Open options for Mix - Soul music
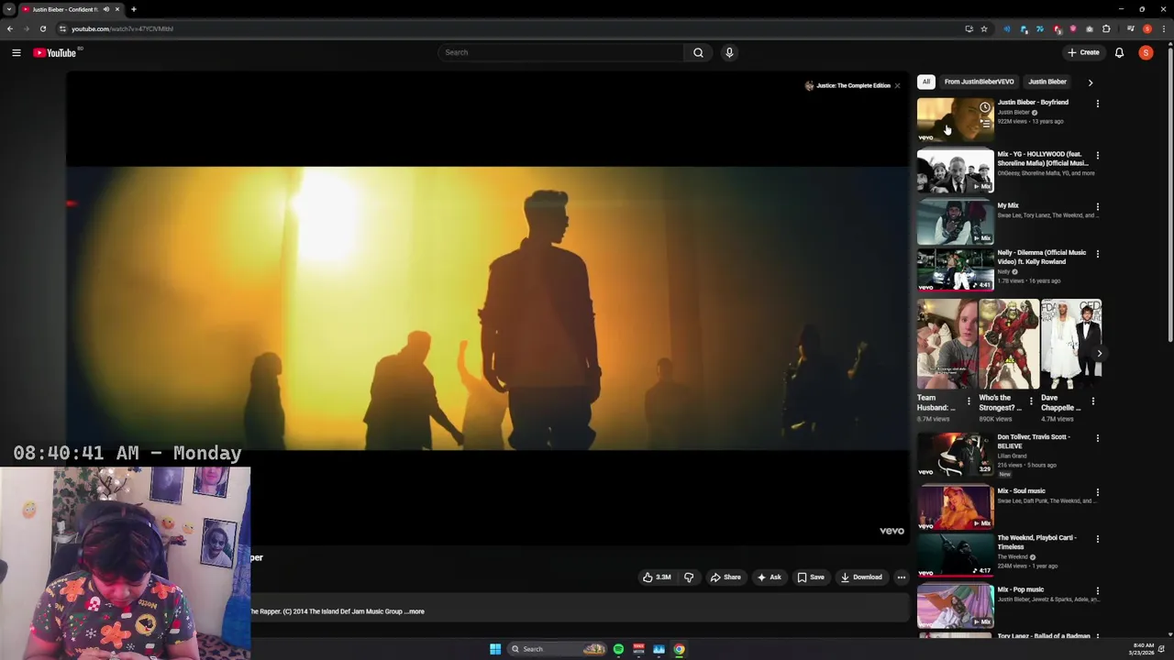 pyautogui.click(x=1097, y=492)
